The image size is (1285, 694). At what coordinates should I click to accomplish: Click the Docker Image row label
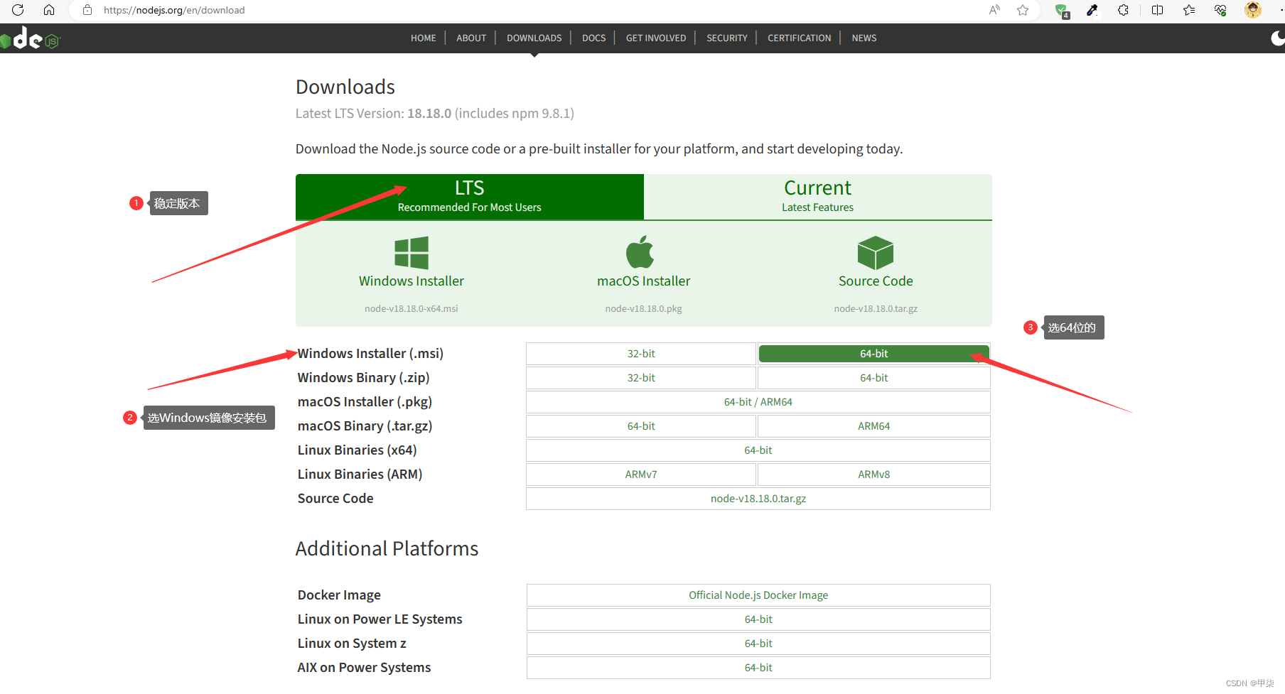pos(339,595)
